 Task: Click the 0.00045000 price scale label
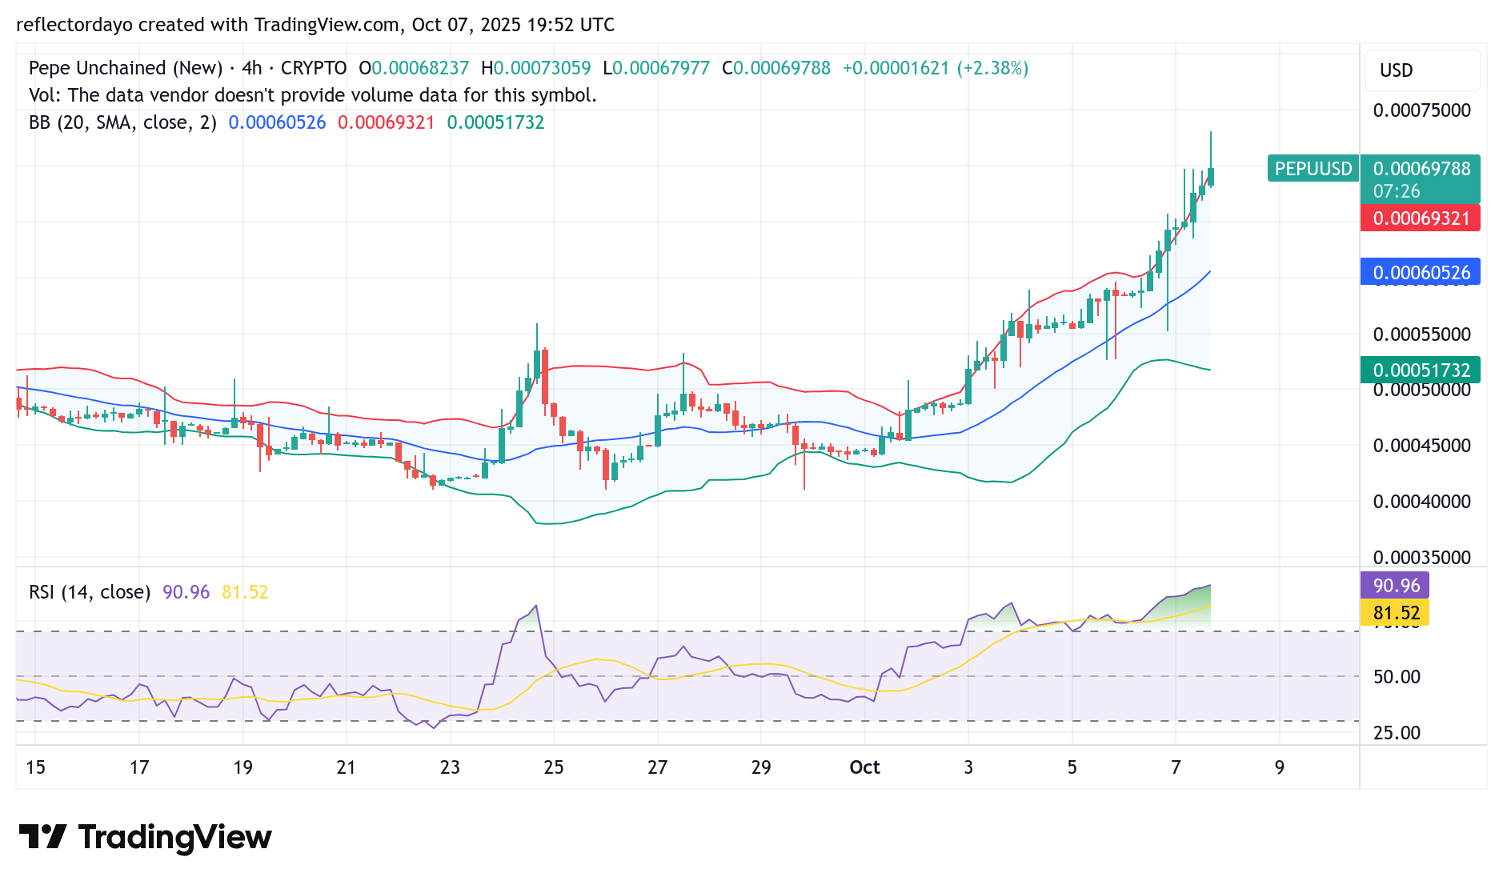[1421, 446]
